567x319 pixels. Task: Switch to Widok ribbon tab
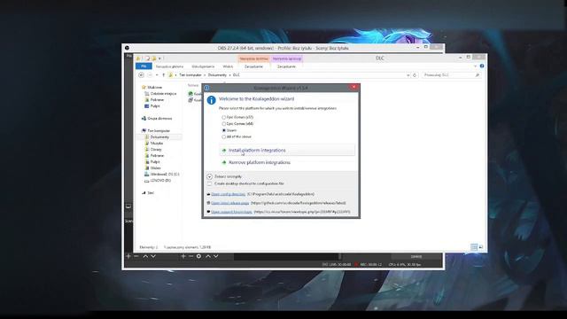tap(228, 66)
